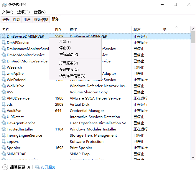Screen dimensions: 196x172
Task: Click gear icon beside DmServiceDMSERVER
Action: tap(4, 36)
